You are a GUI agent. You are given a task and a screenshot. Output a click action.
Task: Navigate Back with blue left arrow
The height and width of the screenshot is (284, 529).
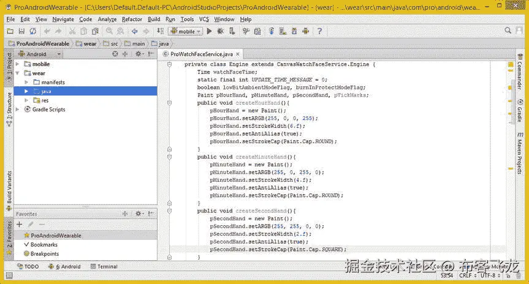click(x=135, y=31)
